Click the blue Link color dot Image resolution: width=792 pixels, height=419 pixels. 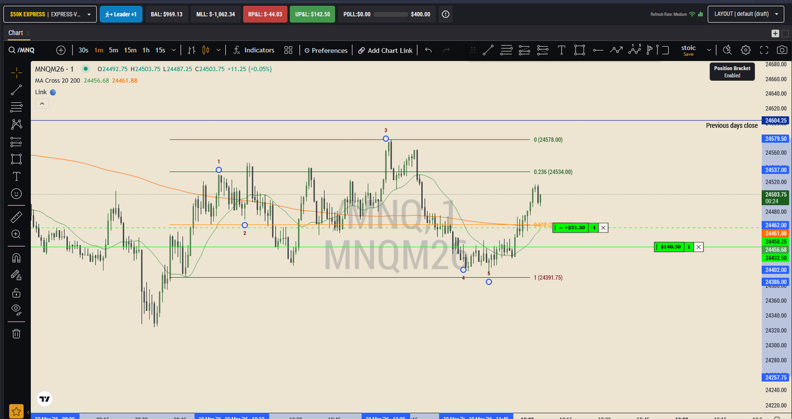53,92
